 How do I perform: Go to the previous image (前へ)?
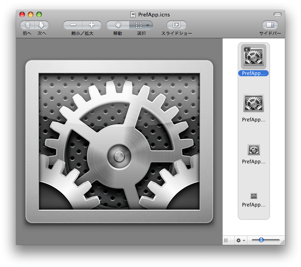[27, 25]
